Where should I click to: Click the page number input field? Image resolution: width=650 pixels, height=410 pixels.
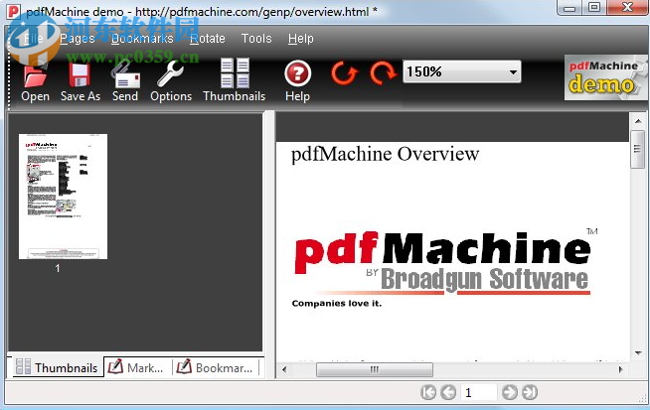pos(479,392)
